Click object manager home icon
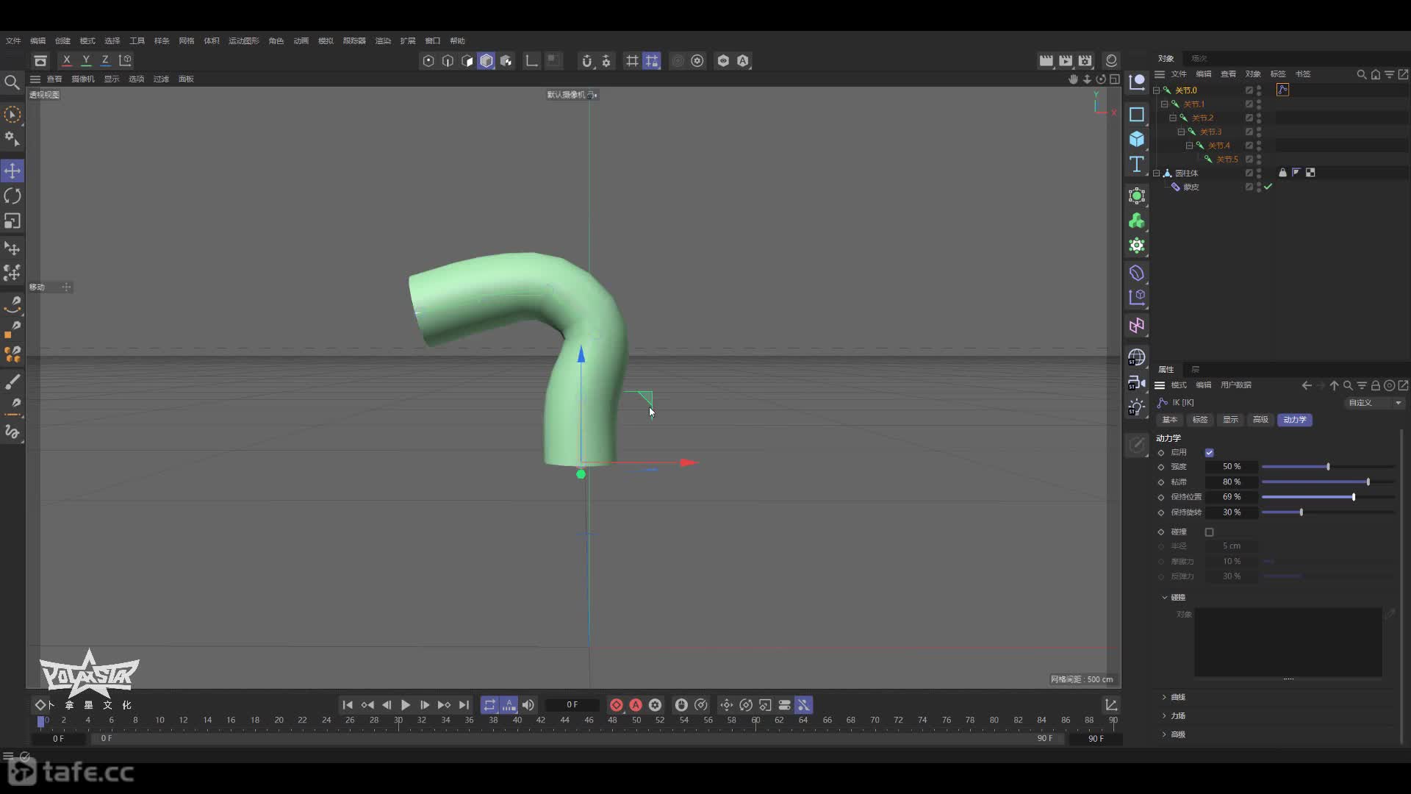 [1376, 74]
